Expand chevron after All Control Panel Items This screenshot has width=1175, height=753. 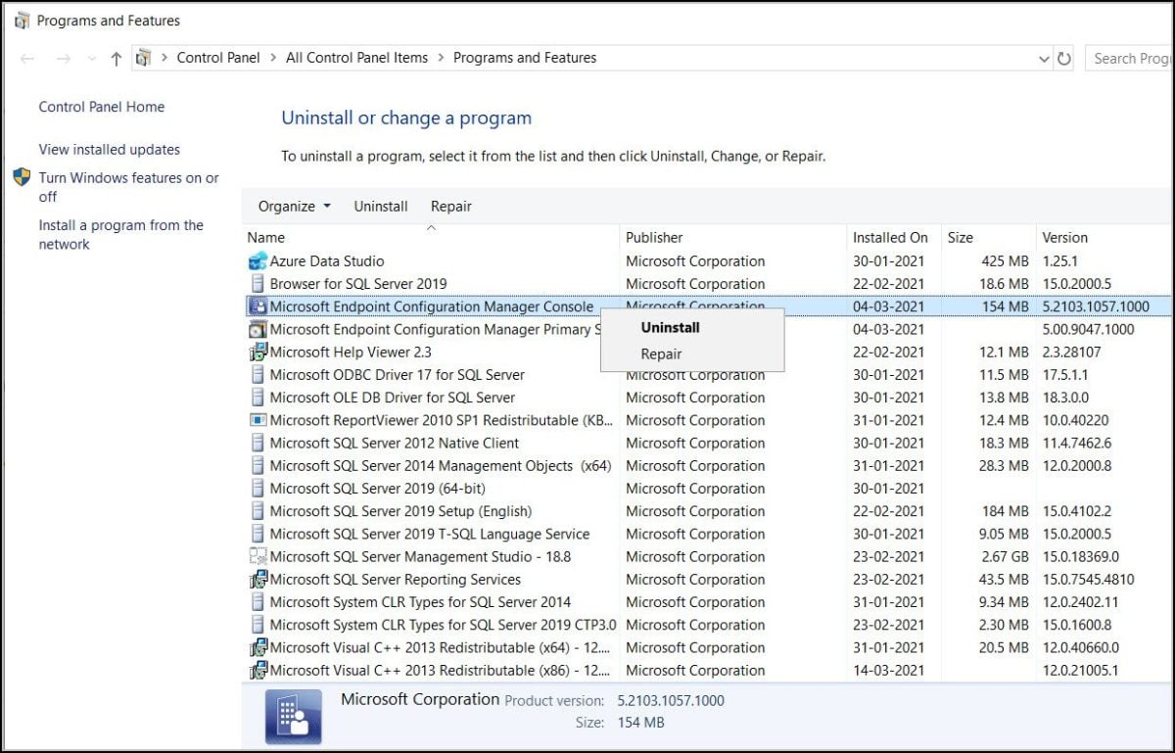click(x=441, y=58)
